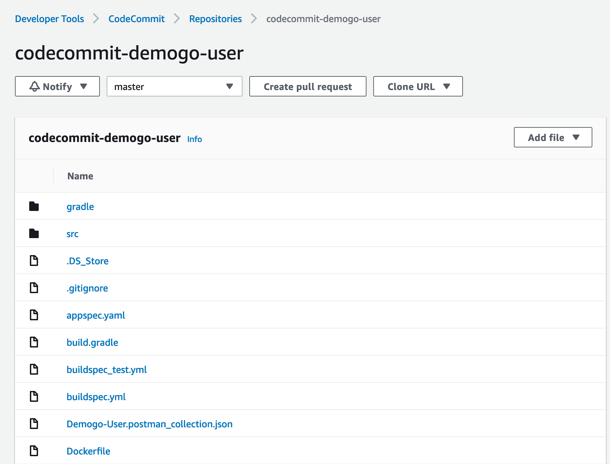Open the Dockerfile file
This screenshot has width=610, height=464.
88,451
